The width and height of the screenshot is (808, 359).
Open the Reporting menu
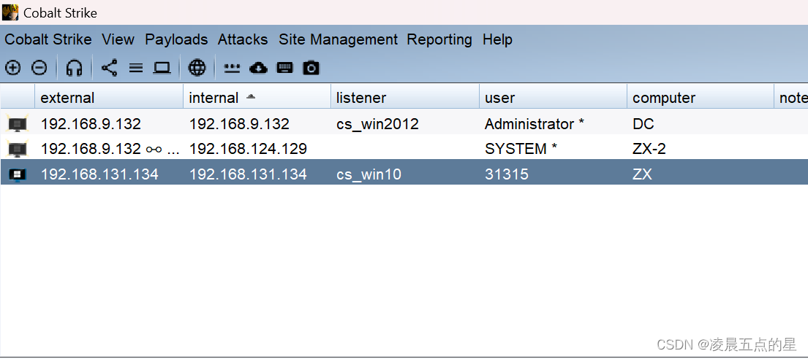[x=439, y=39]
